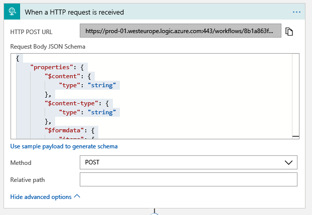Viewport: 312px width, 215px height.
Task: Click the Method label
Action: (21, 163)
